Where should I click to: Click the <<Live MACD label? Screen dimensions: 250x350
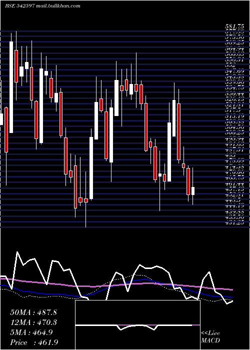tap(210, 337)
